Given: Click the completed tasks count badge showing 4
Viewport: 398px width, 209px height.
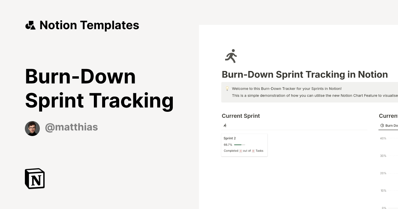Looking at the screenshot, I should pyautogui.click(x=240, y=151).
